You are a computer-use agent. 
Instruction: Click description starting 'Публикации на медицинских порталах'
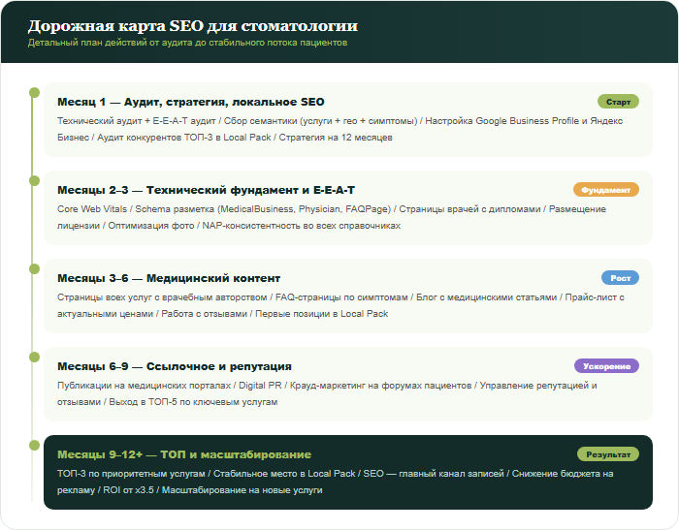pyautogui.click(x=328, y=393)
